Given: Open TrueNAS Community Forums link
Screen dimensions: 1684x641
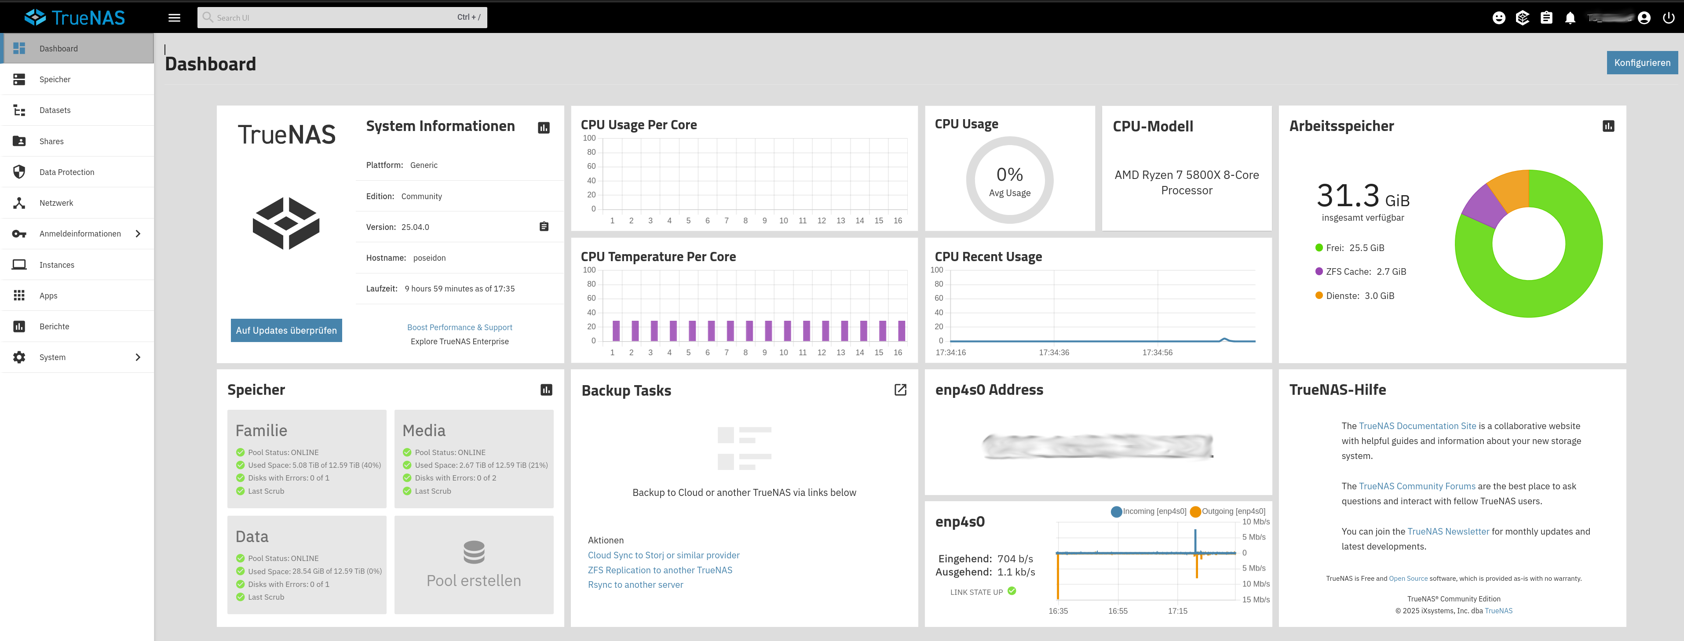Looking at the screenshot, I should point(1417,486).
